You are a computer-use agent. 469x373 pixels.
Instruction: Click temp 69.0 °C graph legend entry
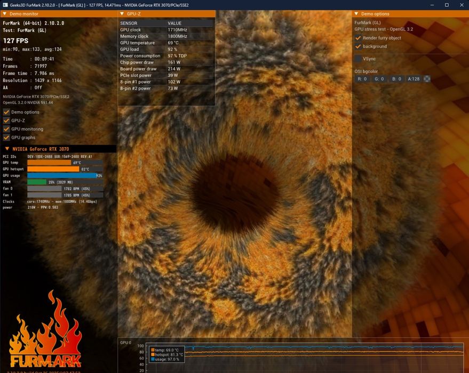[x=165, y=350]
